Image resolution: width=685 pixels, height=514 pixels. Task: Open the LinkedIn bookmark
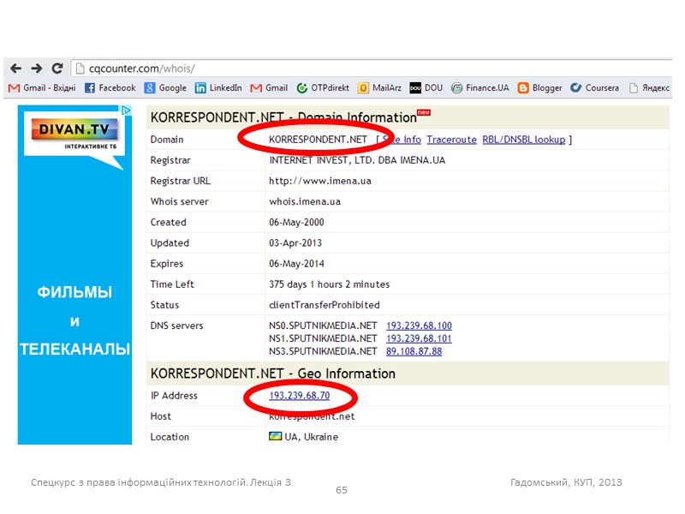(218, 88)
